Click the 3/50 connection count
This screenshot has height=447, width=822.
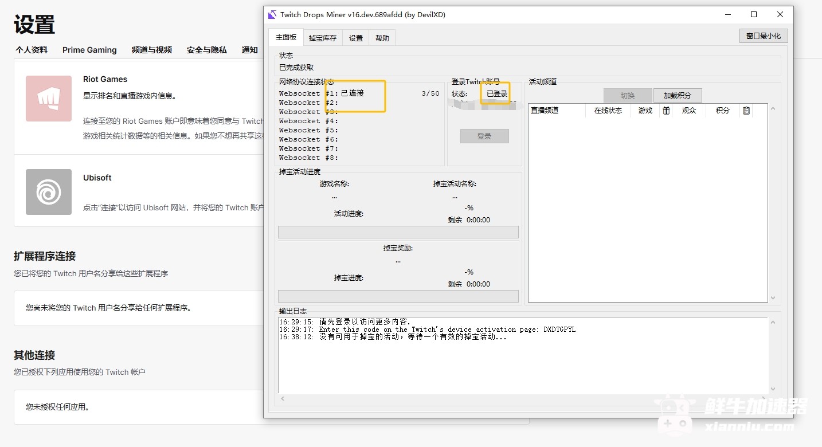point(430,93)
